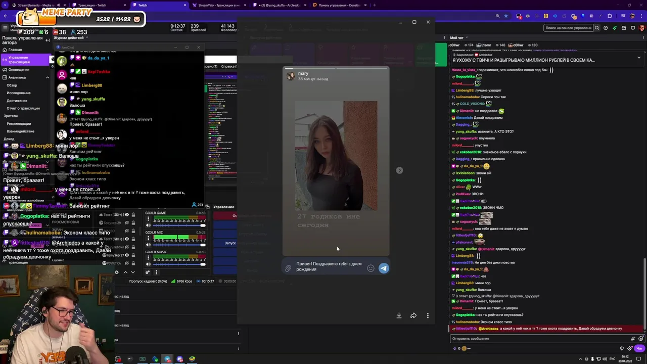The height and width of the screenshot is (364, 647).
Task: Open emoji picker in story reply field
Action: tap(371, 268)
